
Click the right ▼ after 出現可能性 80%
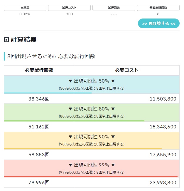(113, 109)
